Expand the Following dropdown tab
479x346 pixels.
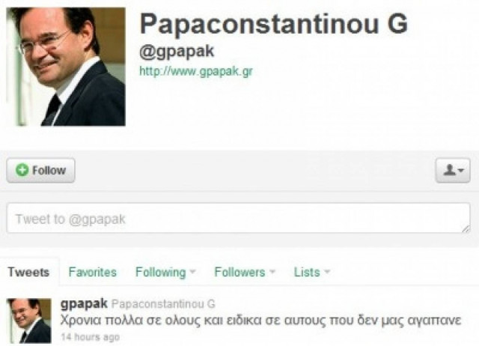(165, 272)
